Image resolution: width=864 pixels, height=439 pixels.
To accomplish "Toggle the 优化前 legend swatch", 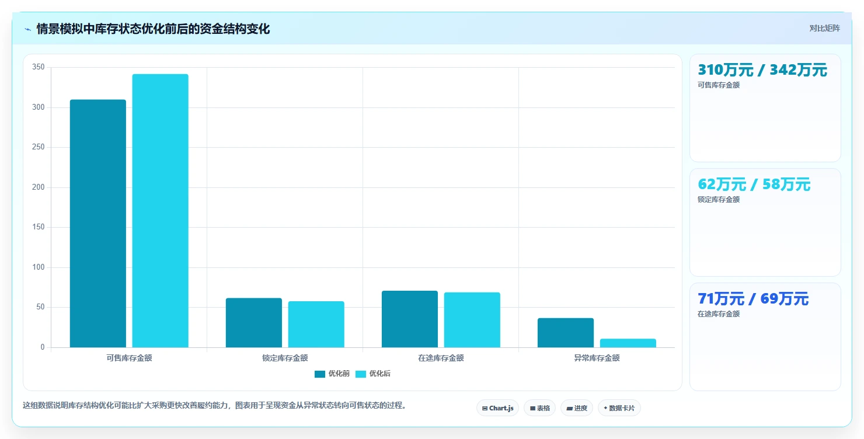I will (x=320, y=374).
